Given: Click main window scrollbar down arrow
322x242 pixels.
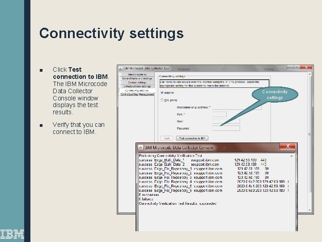Looking at the screenshot, I should click(x=309, y=210).
